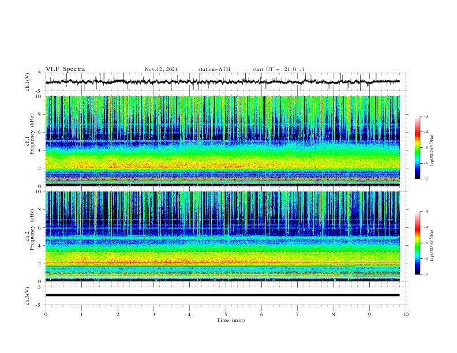Click the "7" tick on the time axis
This screenshot has height=353, width=457.
pyautogui.click(x=298, y=314)
